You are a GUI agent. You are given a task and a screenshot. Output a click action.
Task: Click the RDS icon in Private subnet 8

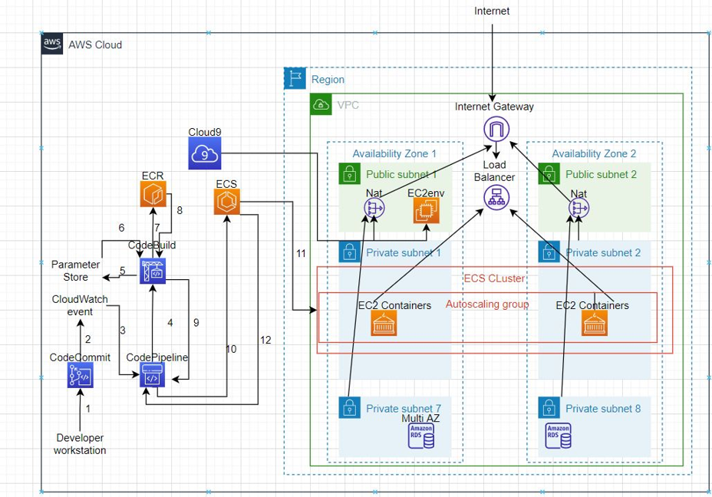click(x=558, y=435)
